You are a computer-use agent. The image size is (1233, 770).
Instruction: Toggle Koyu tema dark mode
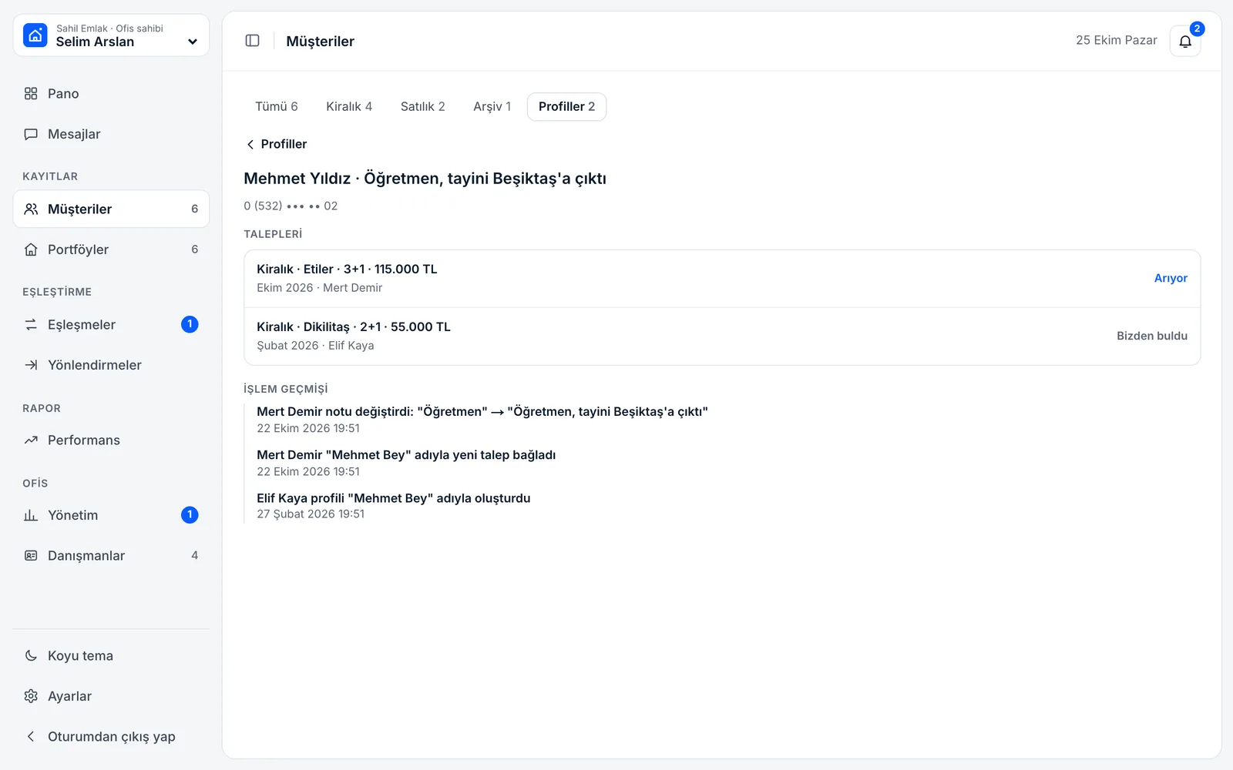pyautogui.click(x=111, y=656)
